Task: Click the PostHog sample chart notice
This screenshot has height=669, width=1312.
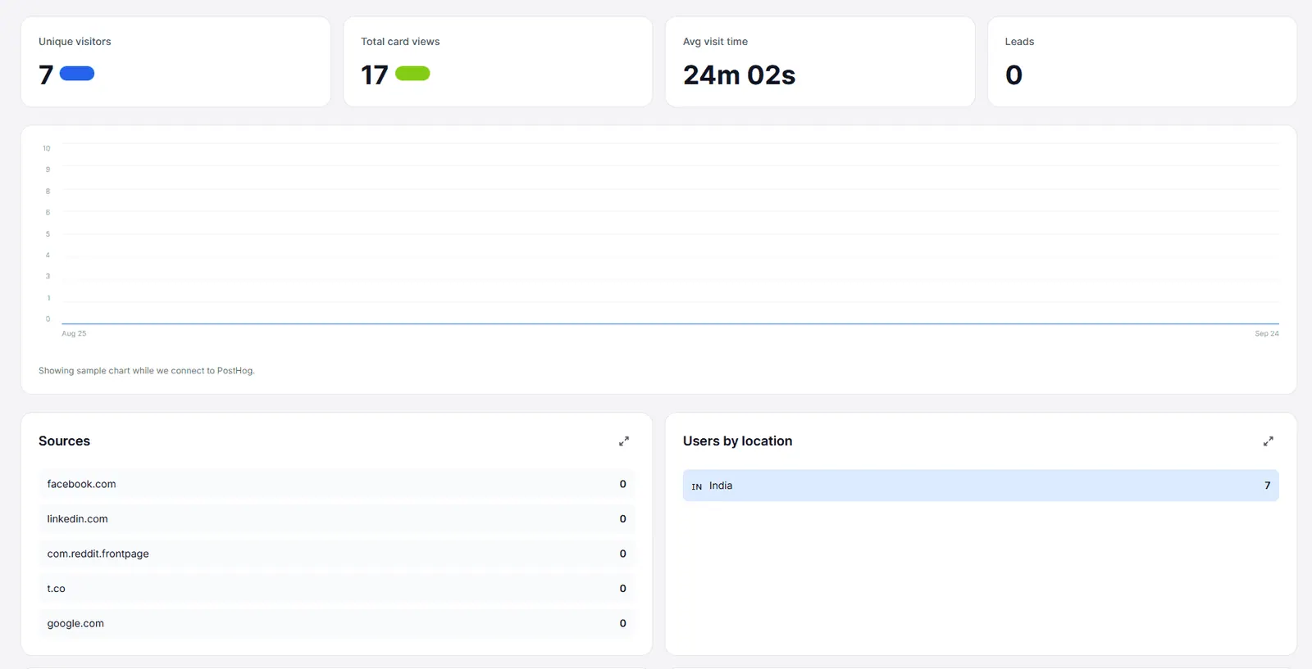Action: click(147, 371)
